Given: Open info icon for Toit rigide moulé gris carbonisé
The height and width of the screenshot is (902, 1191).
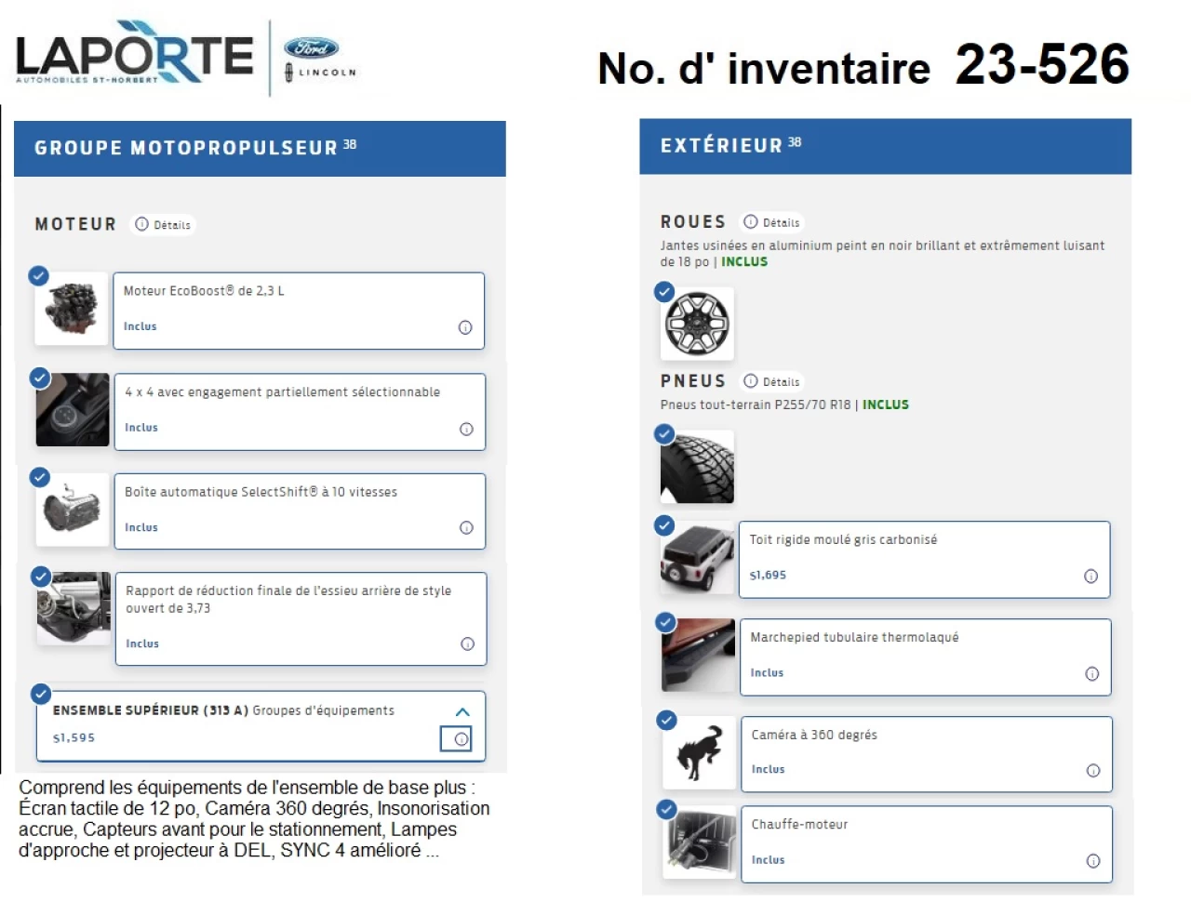Looking at the screenshot, I should (x=1091, y=577).
